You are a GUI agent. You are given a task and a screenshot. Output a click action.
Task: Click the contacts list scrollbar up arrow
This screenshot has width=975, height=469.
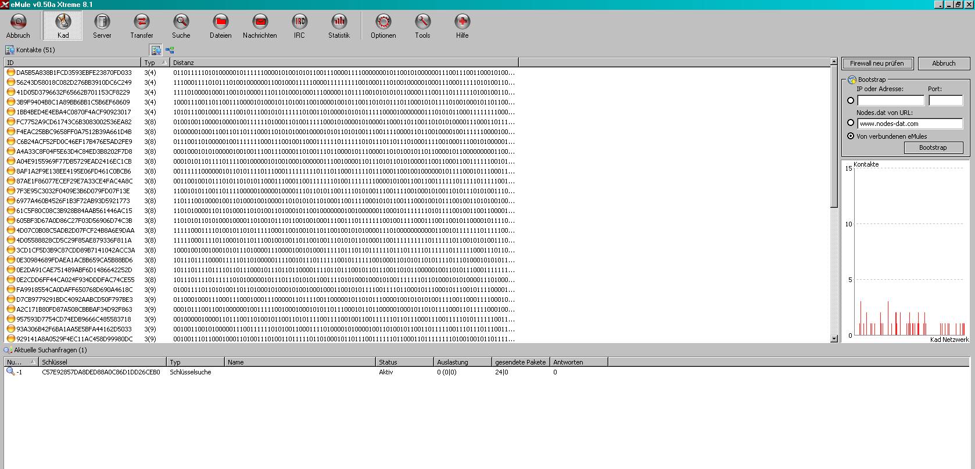pyautogui.click(x=834, y=62)
